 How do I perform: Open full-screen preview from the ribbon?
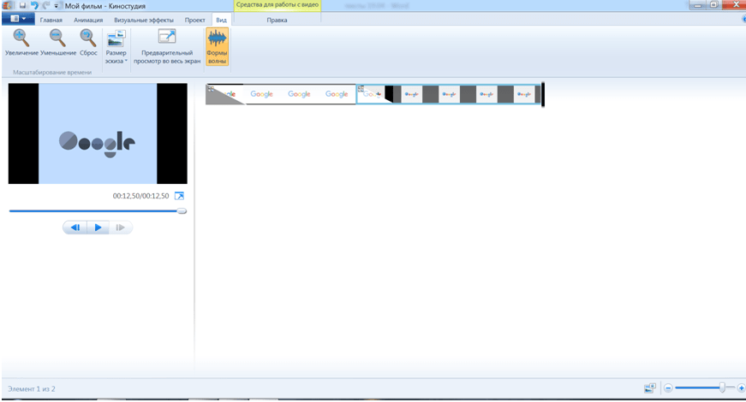[x=167, y=46]
